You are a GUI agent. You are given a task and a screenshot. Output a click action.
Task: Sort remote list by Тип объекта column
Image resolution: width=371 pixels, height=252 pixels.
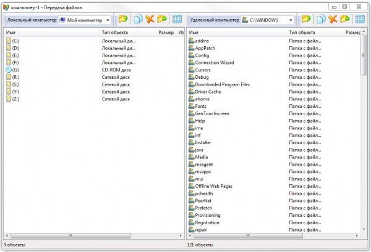click(x=305, y=33)
